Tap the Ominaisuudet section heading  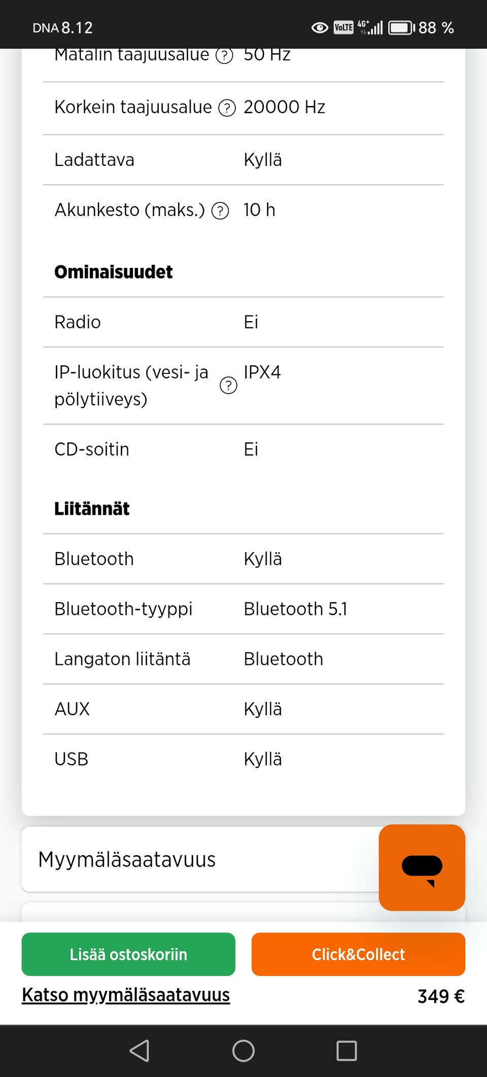(114, 272)
